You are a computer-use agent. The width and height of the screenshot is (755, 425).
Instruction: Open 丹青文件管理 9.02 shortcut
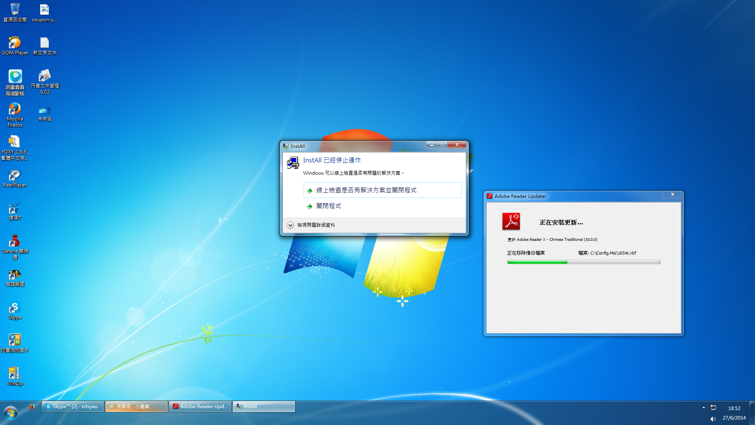click(x=44, y=81)
